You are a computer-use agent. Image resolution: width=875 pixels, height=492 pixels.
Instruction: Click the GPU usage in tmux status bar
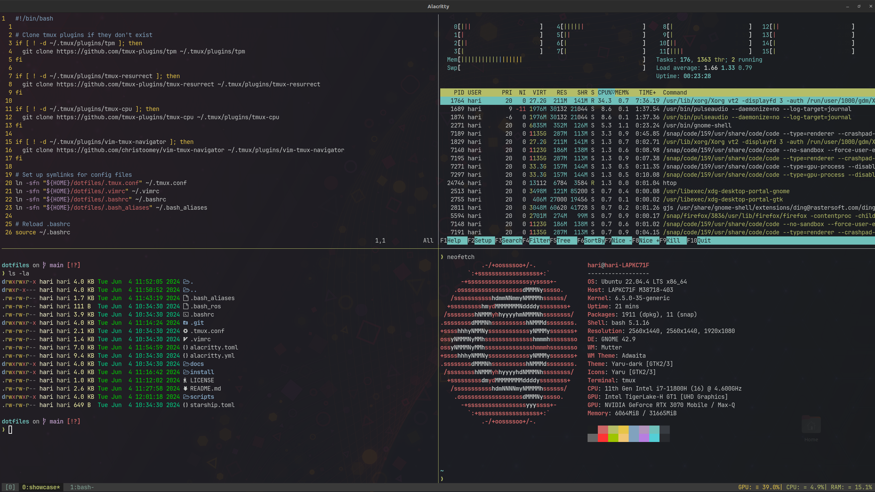point(760,487)
